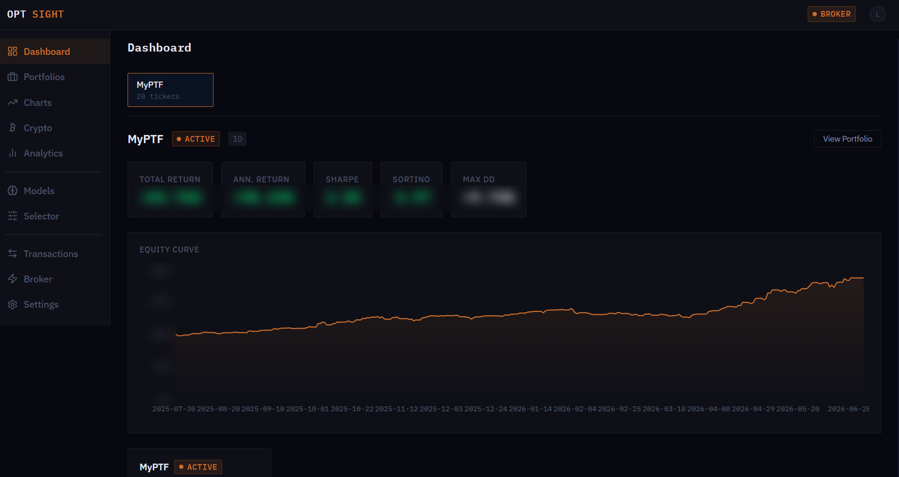Click the Selector sliders icon
The height and width of the screenshot is (477, 899).
pos(12,216)
